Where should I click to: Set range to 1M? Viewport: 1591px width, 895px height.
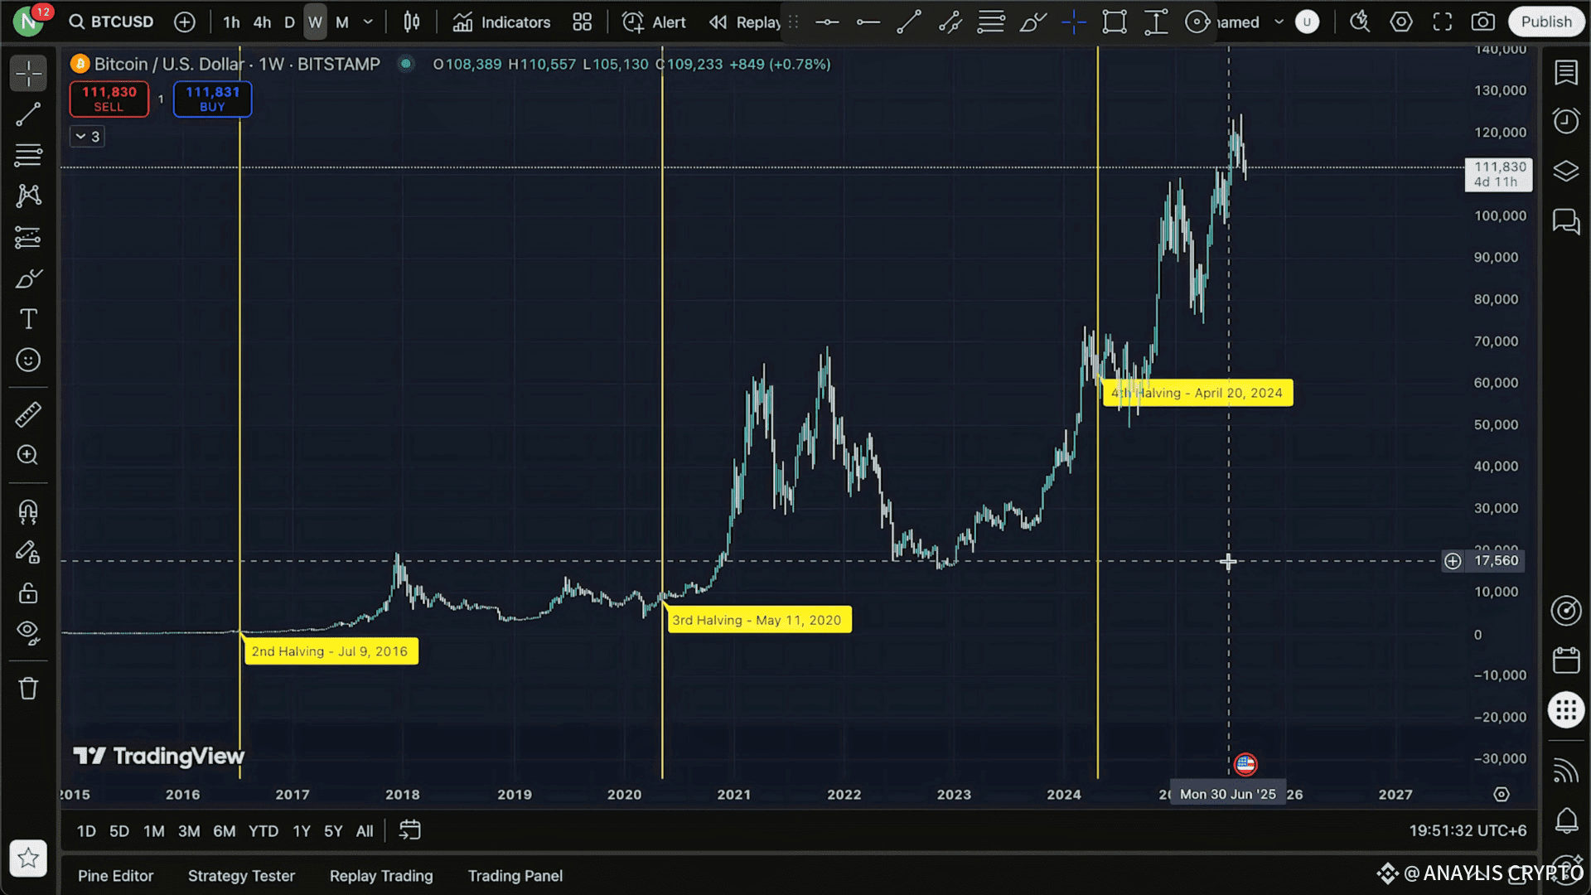[x=154, y=831]
